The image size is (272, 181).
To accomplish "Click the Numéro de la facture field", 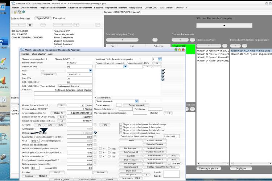I will click(125, 109).
